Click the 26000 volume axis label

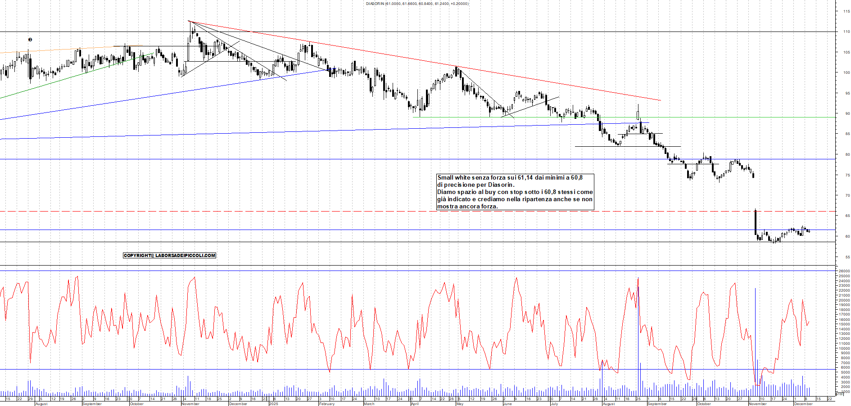pos(844,271)
